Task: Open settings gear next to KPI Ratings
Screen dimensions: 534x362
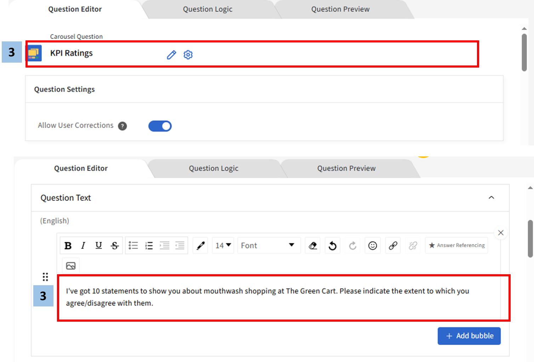Action: (x=188, y=55)
